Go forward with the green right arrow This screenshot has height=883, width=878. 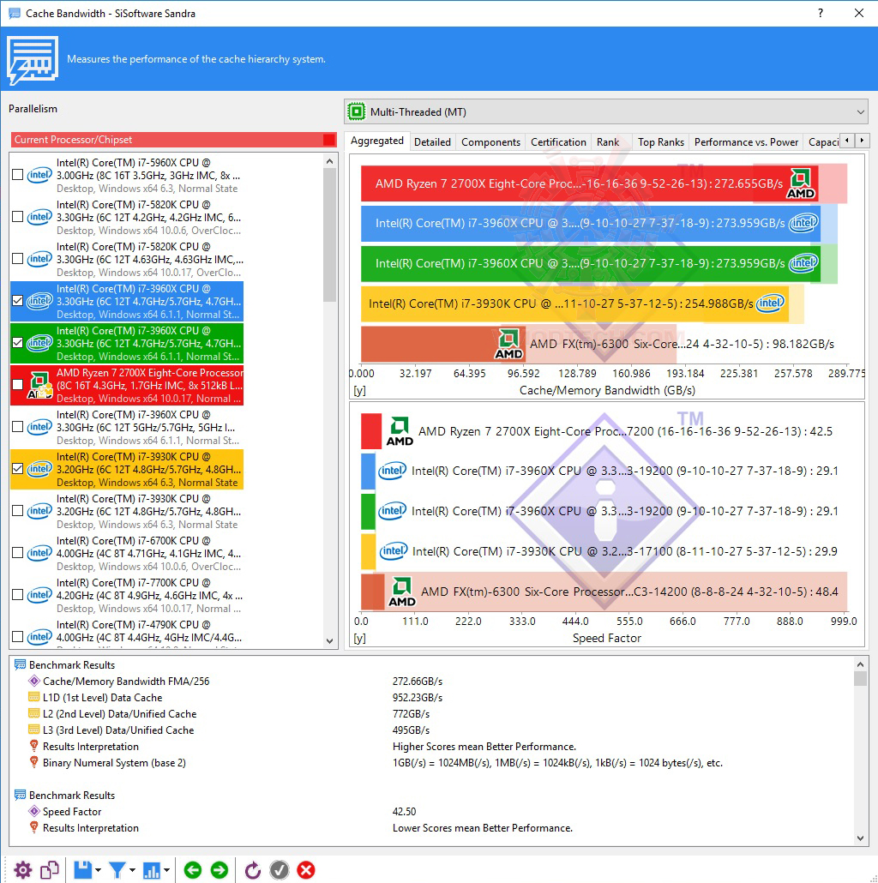tap(219, 870)
